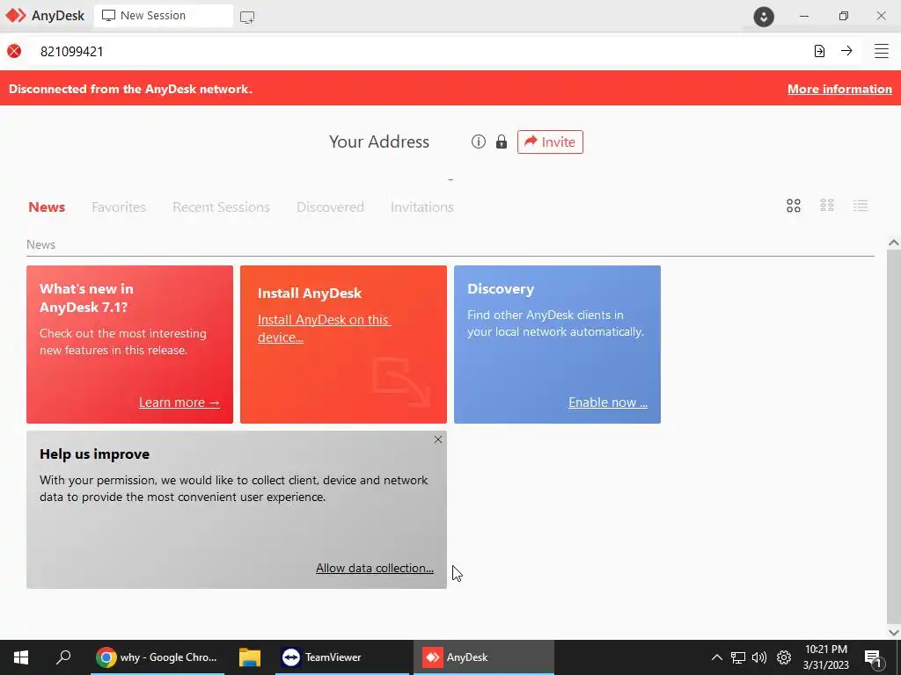The height and width of the screenshot is (675, 901).
Task: Open Windows taskbar search
Action: [63, 657]
